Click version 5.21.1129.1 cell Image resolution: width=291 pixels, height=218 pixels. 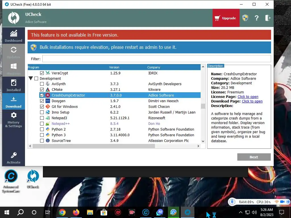pyautogui.click(x=120, y=118)
